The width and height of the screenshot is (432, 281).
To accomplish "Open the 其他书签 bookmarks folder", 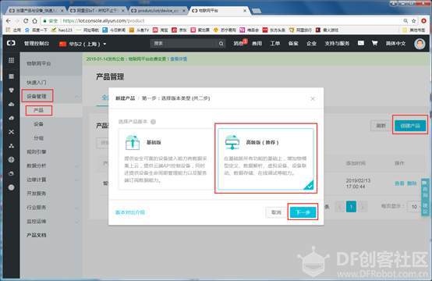I will [x=413, y=30].
